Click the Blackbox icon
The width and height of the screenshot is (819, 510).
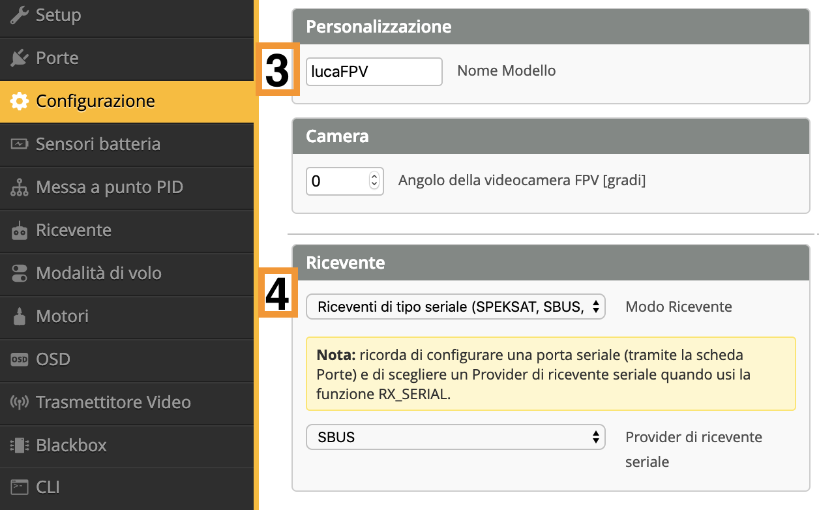(x=20, y=445)
